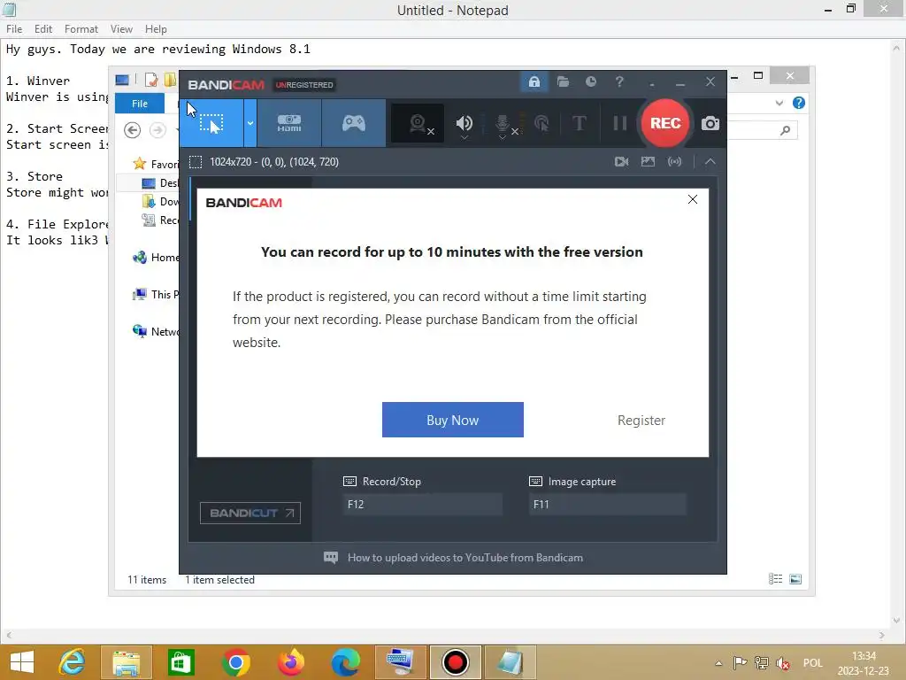Click the File Explorer forward arrow
This screenshot has height=680, width=906.
click(157, 130)
